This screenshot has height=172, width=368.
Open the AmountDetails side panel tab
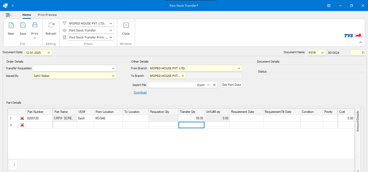point(358,120)
